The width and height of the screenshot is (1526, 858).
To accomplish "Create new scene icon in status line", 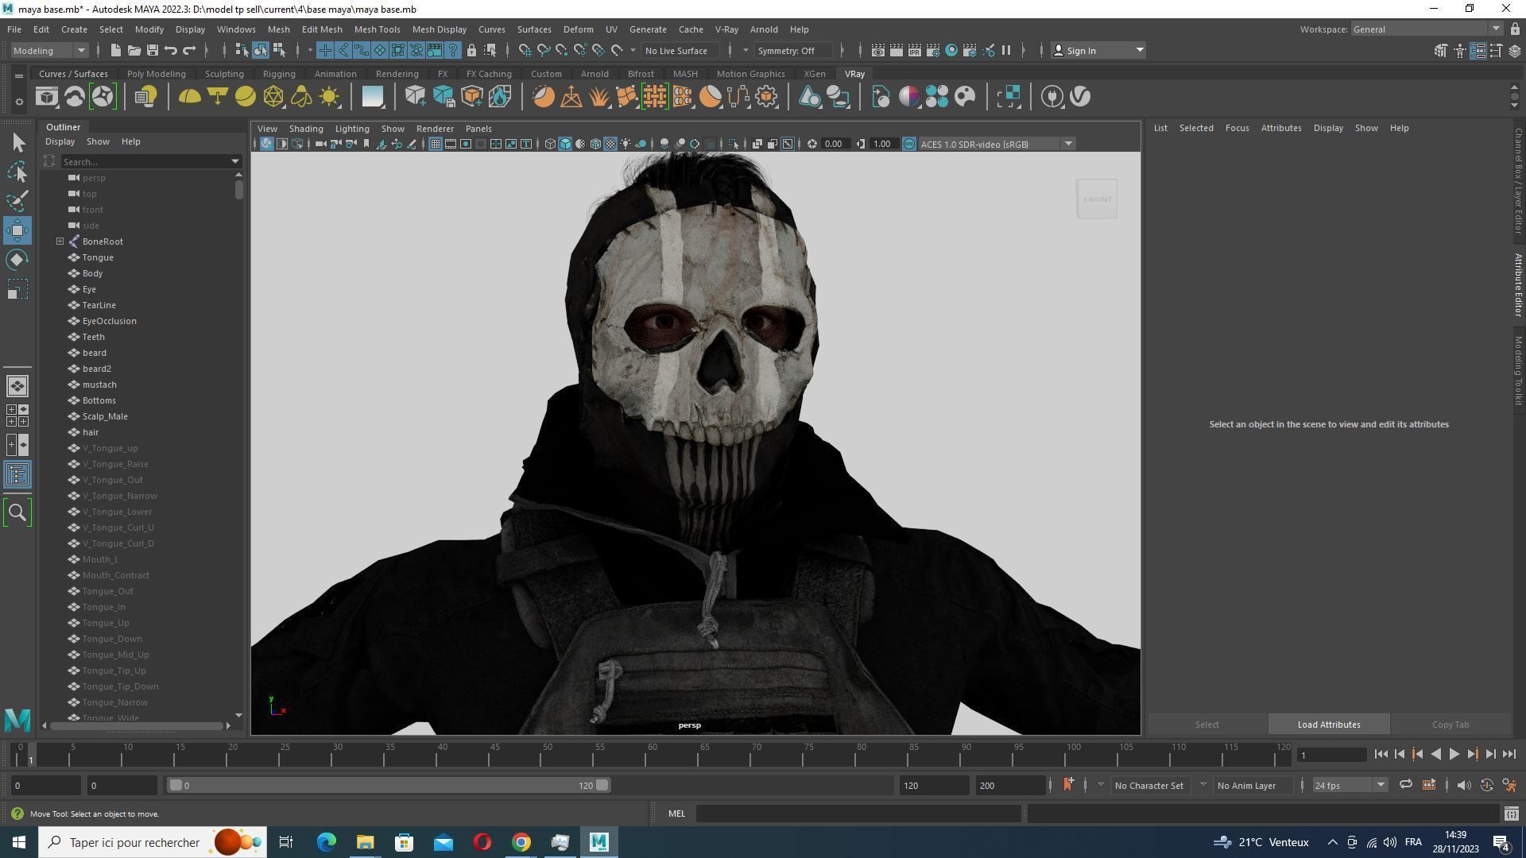I will 116,51.
